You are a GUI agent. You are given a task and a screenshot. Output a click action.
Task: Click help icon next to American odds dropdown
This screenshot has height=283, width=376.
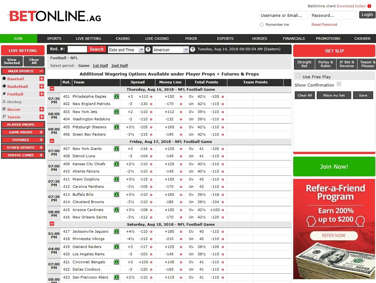(x=192, y=49)
